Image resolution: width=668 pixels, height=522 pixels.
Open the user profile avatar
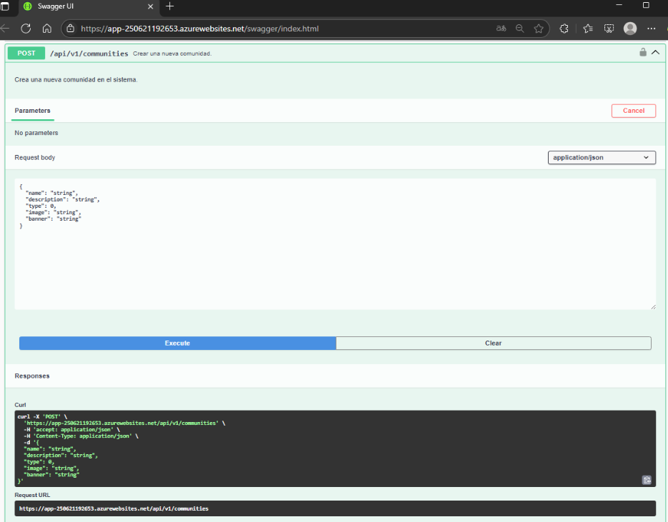[630, 29]
